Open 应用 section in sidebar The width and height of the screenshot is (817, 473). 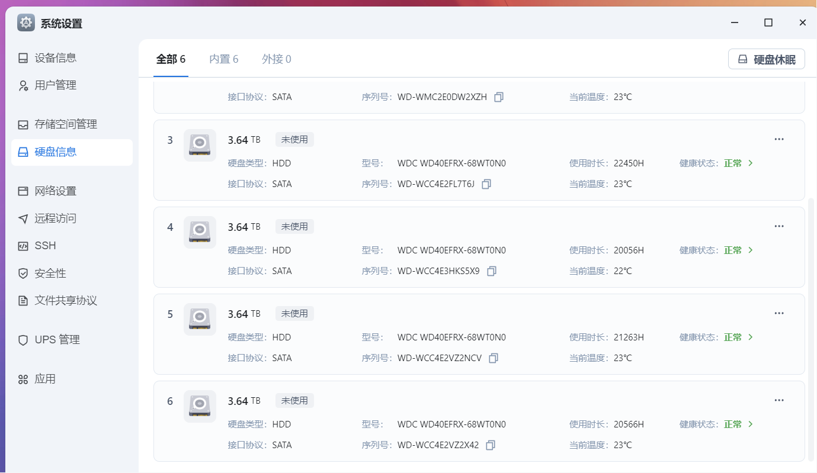point(72,379)
